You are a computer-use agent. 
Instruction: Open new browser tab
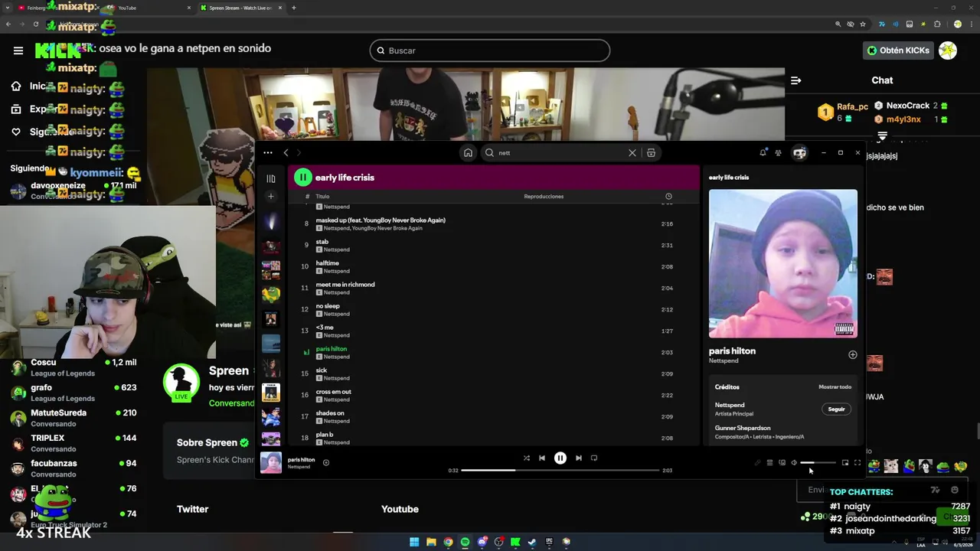pos(294,8)
